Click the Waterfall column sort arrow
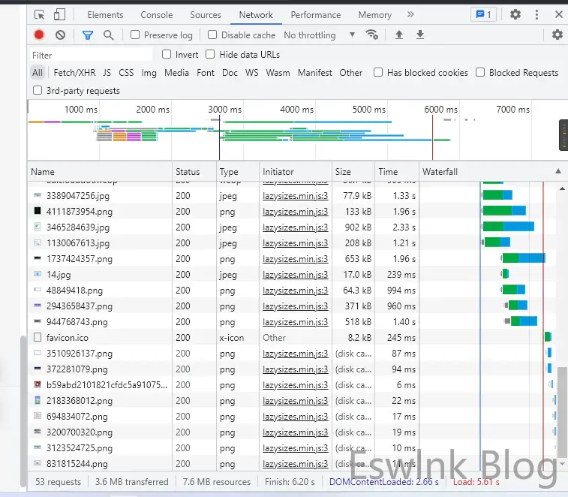The image size is (568, 497). point(557,171)
